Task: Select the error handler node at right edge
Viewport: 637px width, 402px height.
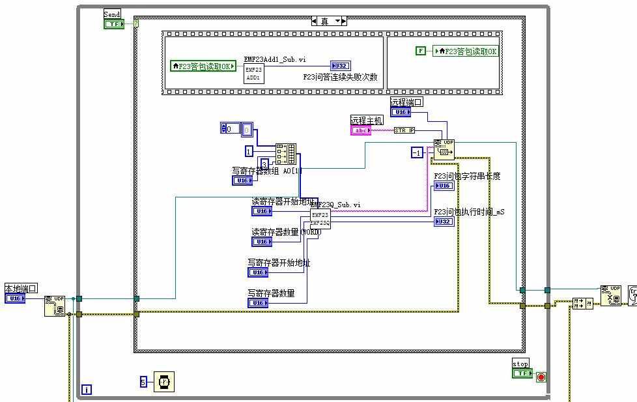Action: click(x=633, y=296)
